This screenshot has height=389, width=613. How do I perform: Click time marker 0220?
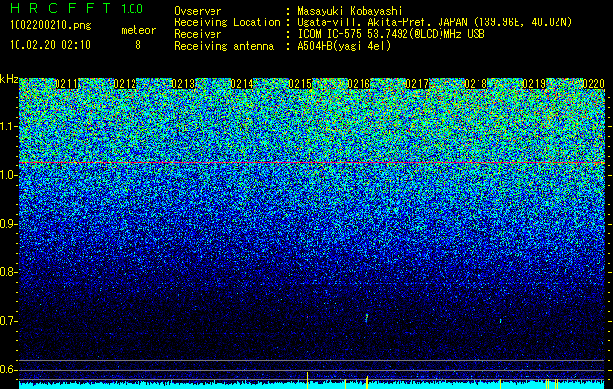point(594,84)
